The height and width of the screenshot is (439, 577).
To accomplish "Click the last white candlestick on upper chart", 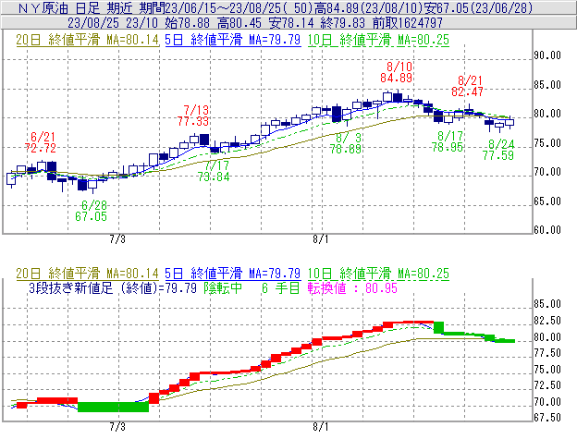I will (x=509, y=122).
